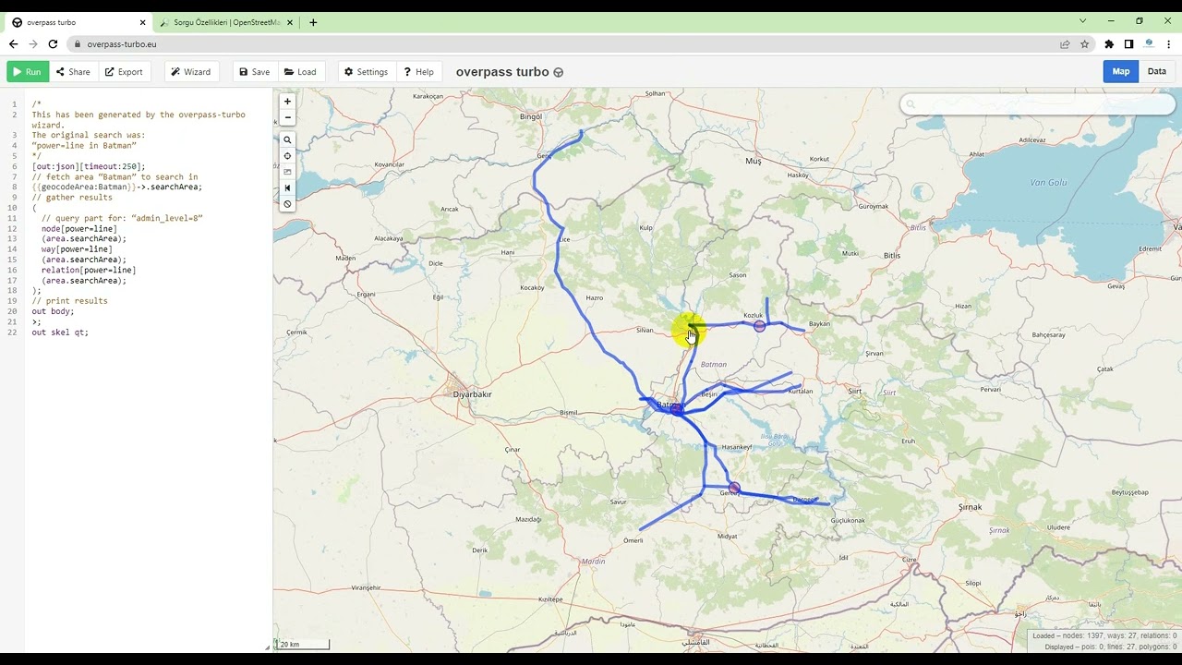Click code line 'node[power=line]'
Viewport: 1182px width, 665px height.
[x=79, y=228]
